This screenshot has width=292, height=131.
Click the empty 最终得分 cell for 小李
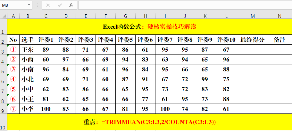[253, 109]
